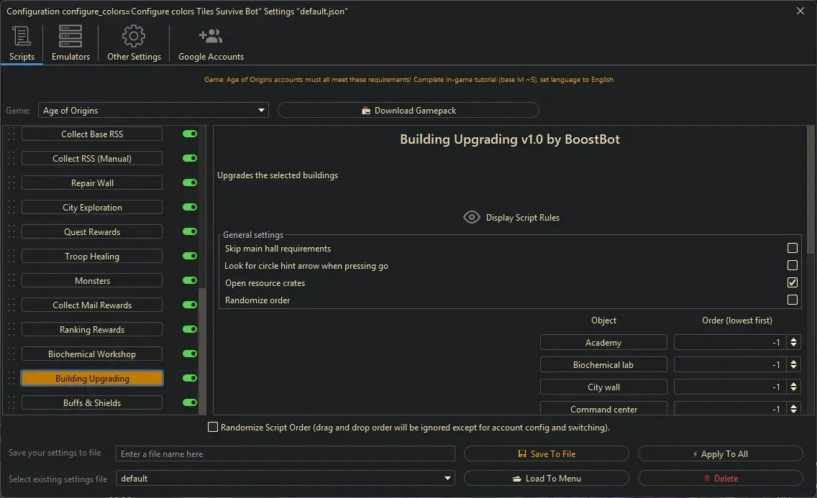The height and width of the screenshot is (498, 817).
Task: Click the Display Script Rules eye icon
Action: pyautogui.click(x=472, y=216)
